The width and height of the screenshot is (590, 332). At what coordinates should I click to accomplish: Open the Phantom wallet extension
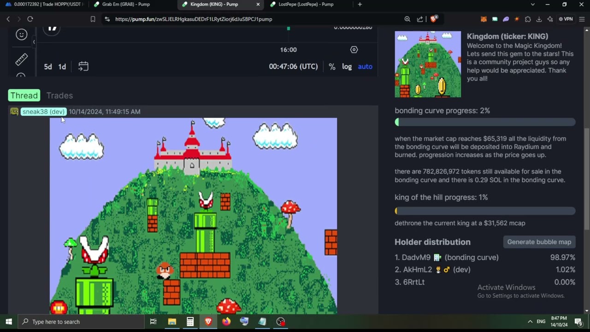click(506, 19)
